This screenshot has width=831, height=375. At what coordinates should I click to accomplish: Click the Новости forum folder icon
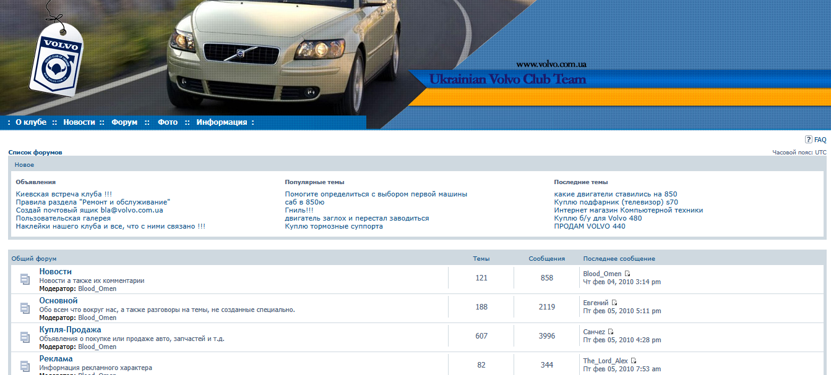[25, 279]
